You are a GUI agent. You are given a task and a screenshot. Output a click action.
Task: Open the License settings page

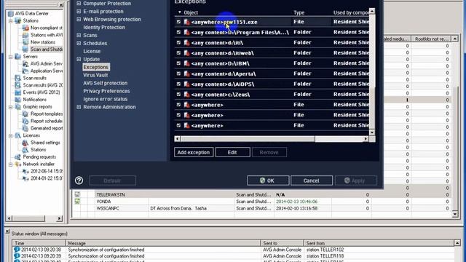(x=92, y=51)
